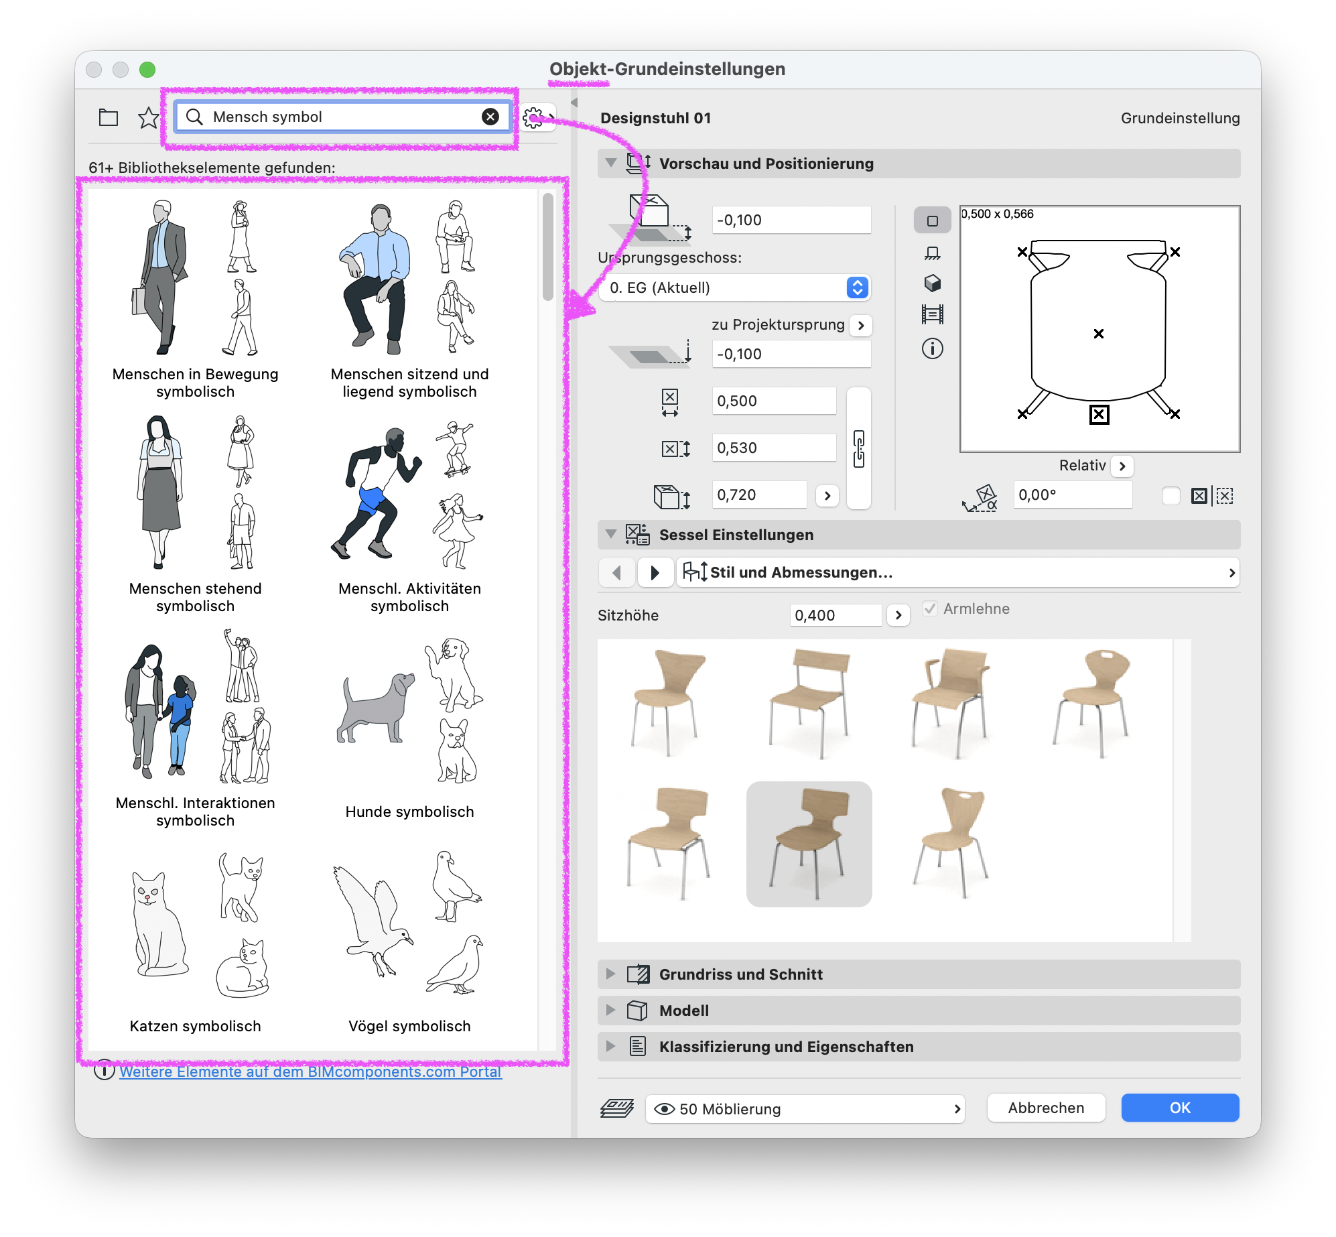This screenshot has width=1336, height=1237.
Task: Click the Grundeinstellung label
Action: click(1180, 118)
